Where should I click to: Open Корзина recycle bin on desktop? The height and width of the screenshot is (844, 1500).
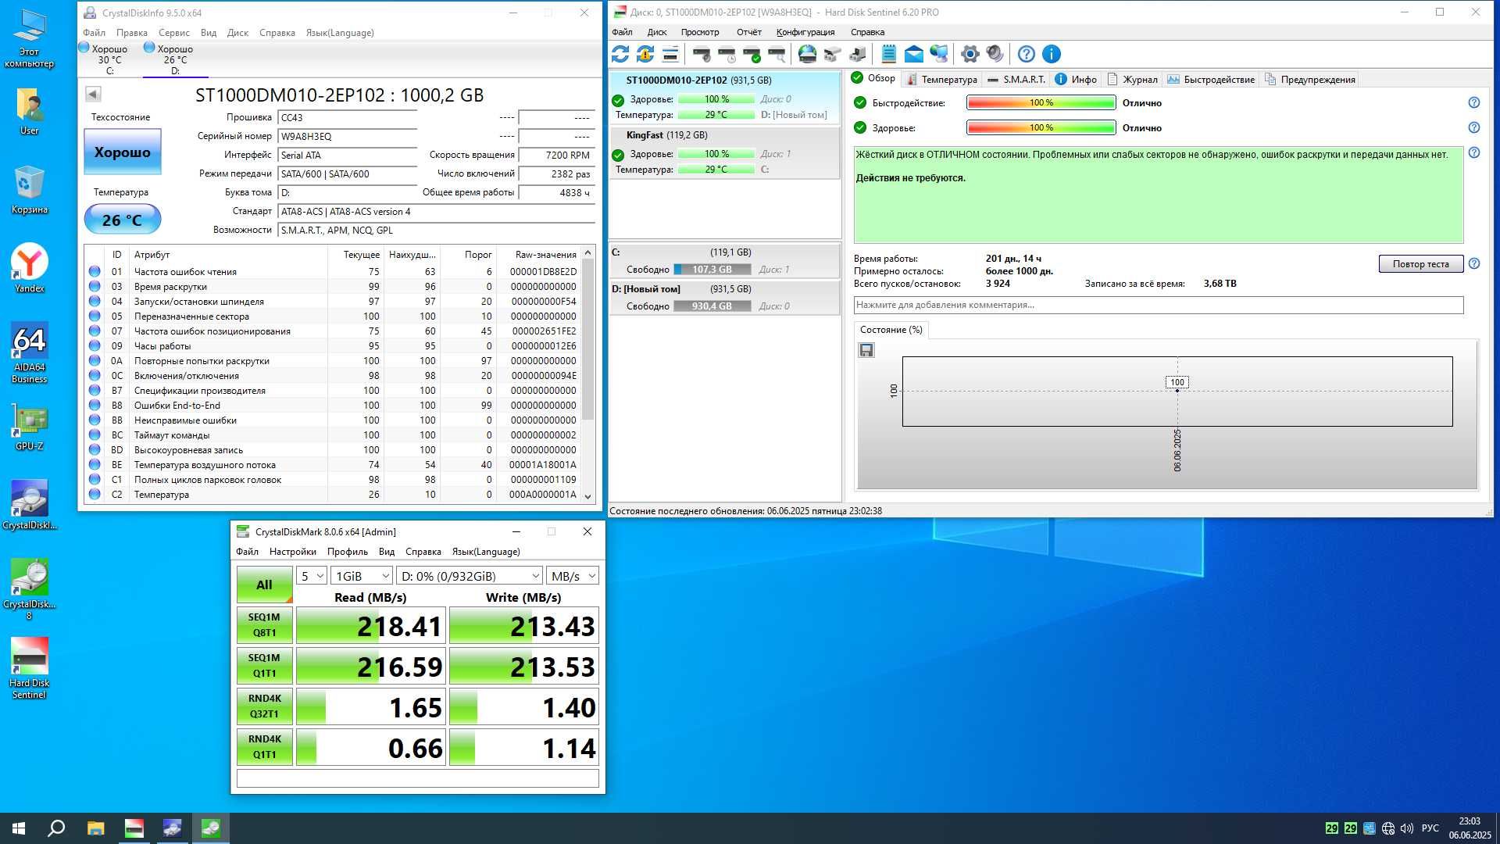point(30,190)
